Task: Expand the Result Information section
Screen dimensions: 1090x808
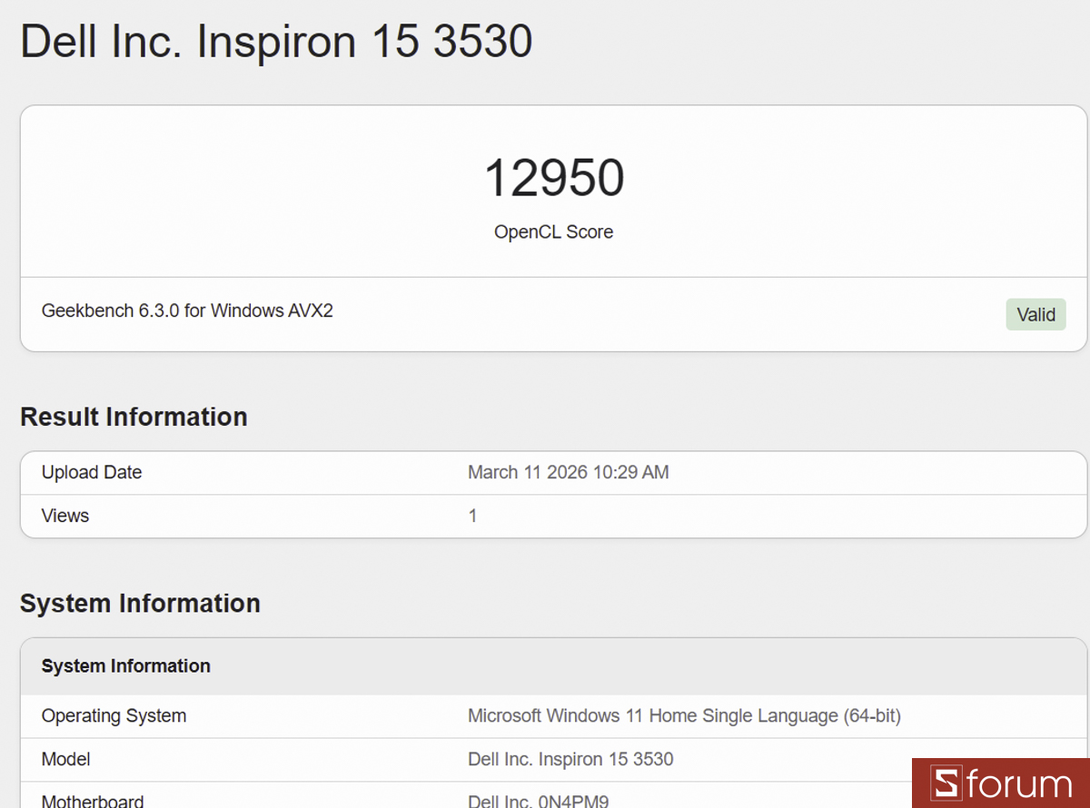Action: pos(134,417)
